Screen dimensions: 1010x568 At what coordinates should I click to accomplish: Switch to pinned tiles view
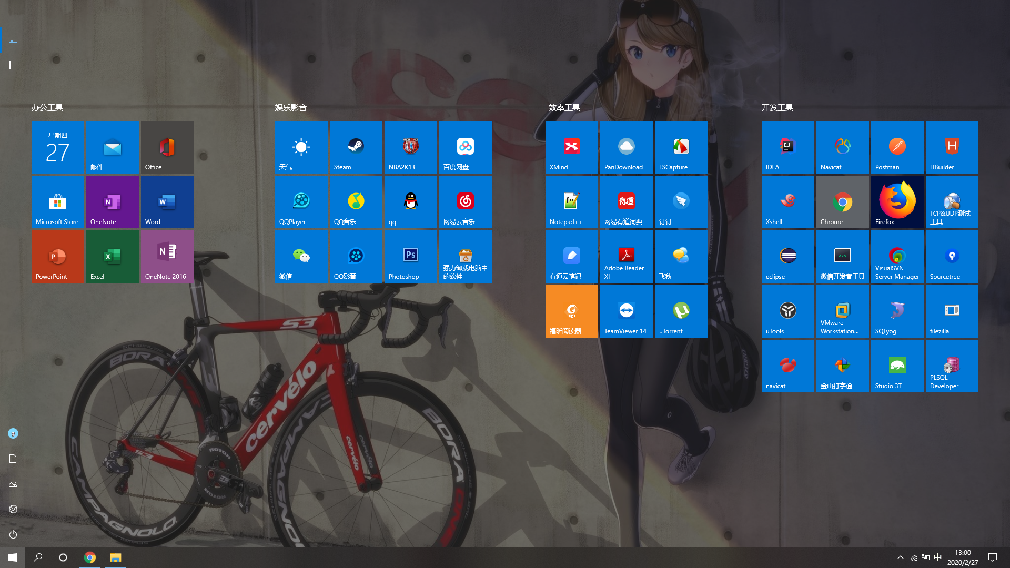tap(13, 40)
